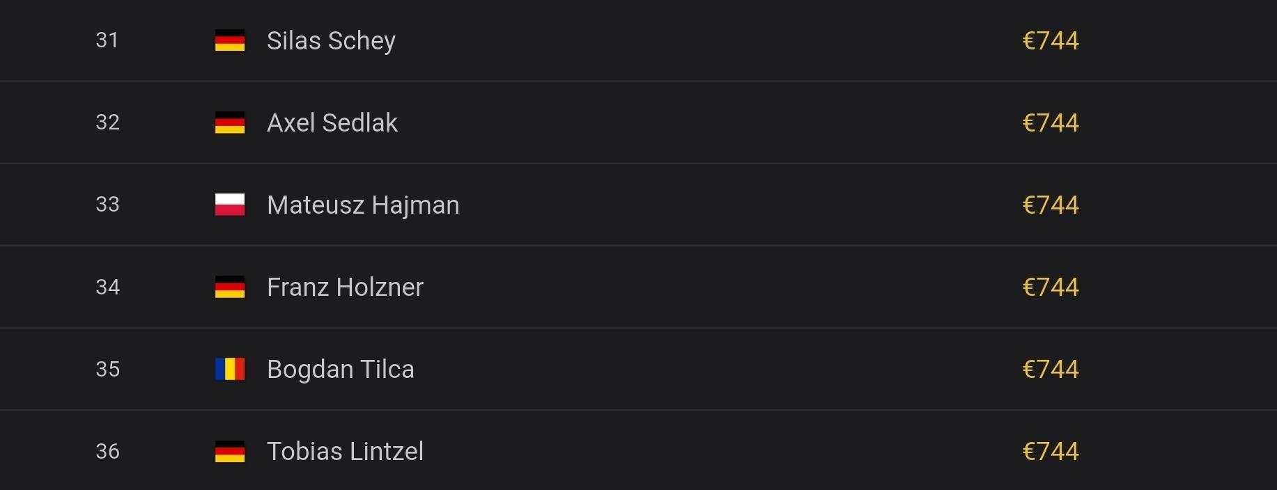
Task: Click the German flag next to Franz Holzner
Action: [230, 287]
